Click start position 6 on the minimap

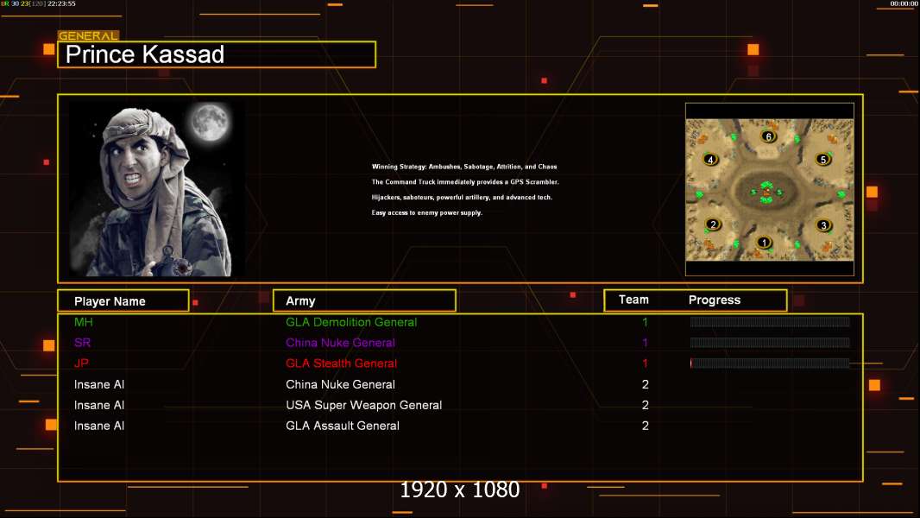(769, 136)
